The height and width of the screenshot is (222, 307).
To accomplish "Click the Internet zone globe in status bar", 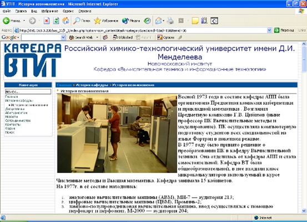I will click(256, 218).
